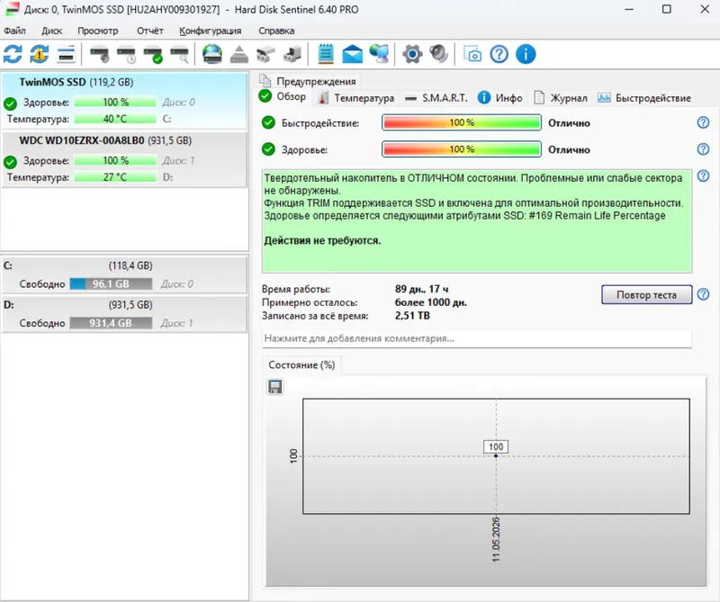Click the Действия не требуются. text
Image resolution: width=720 pixels, height=602 pixels.
point(322,240)
